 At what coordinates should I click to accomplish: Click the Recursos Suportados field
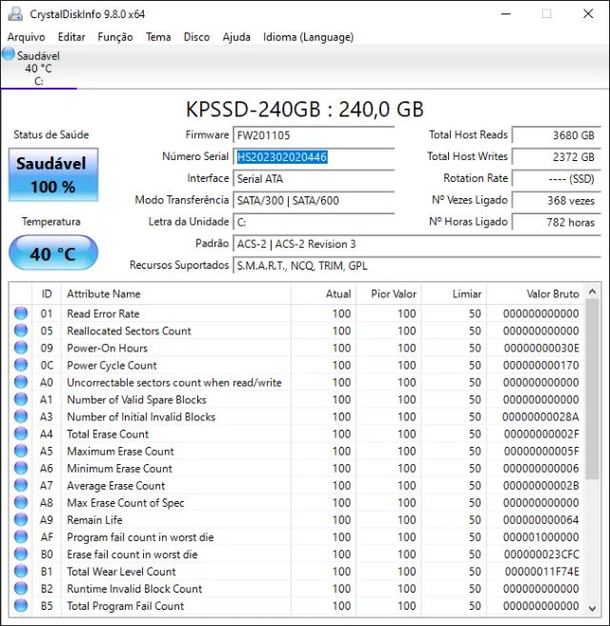[417, 266]
